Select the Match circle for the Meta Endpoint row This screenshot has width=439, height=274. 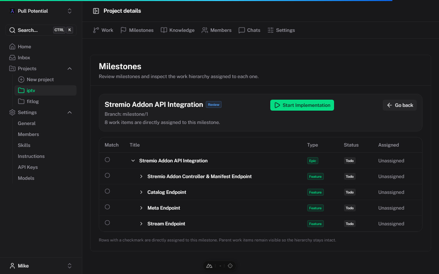pyautogui.click(x=107, y=207)
